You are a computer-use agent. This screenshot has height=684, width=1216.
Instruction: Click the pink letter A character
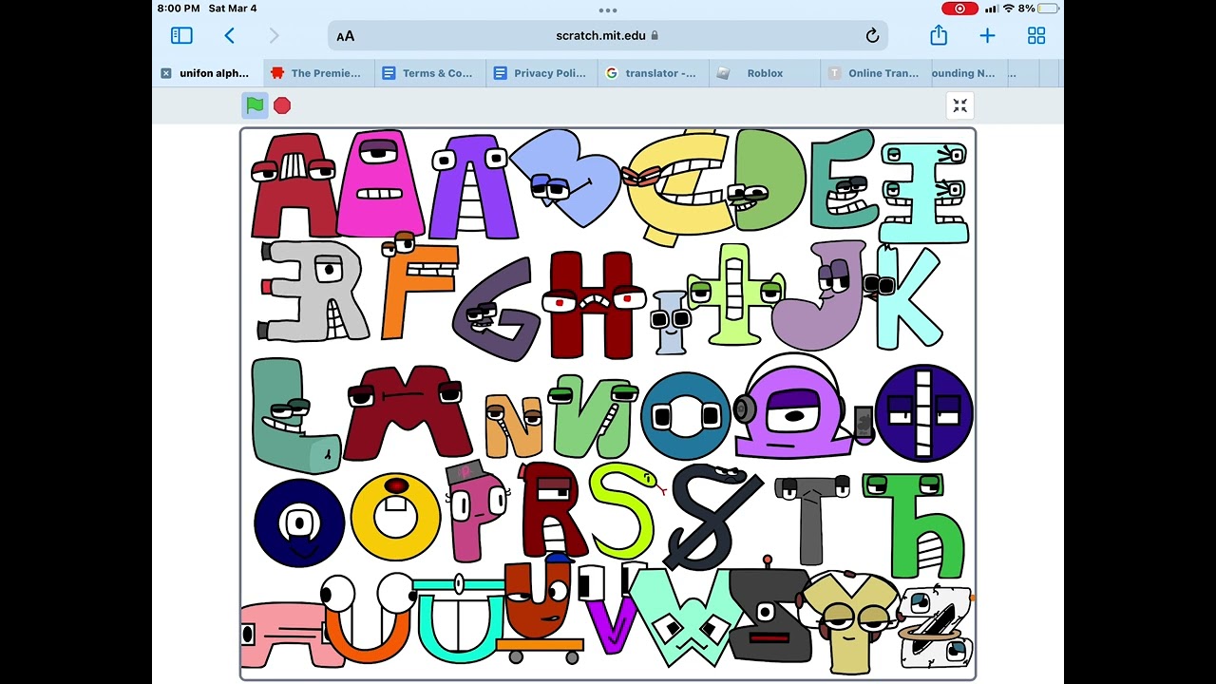tap(380, 185)
